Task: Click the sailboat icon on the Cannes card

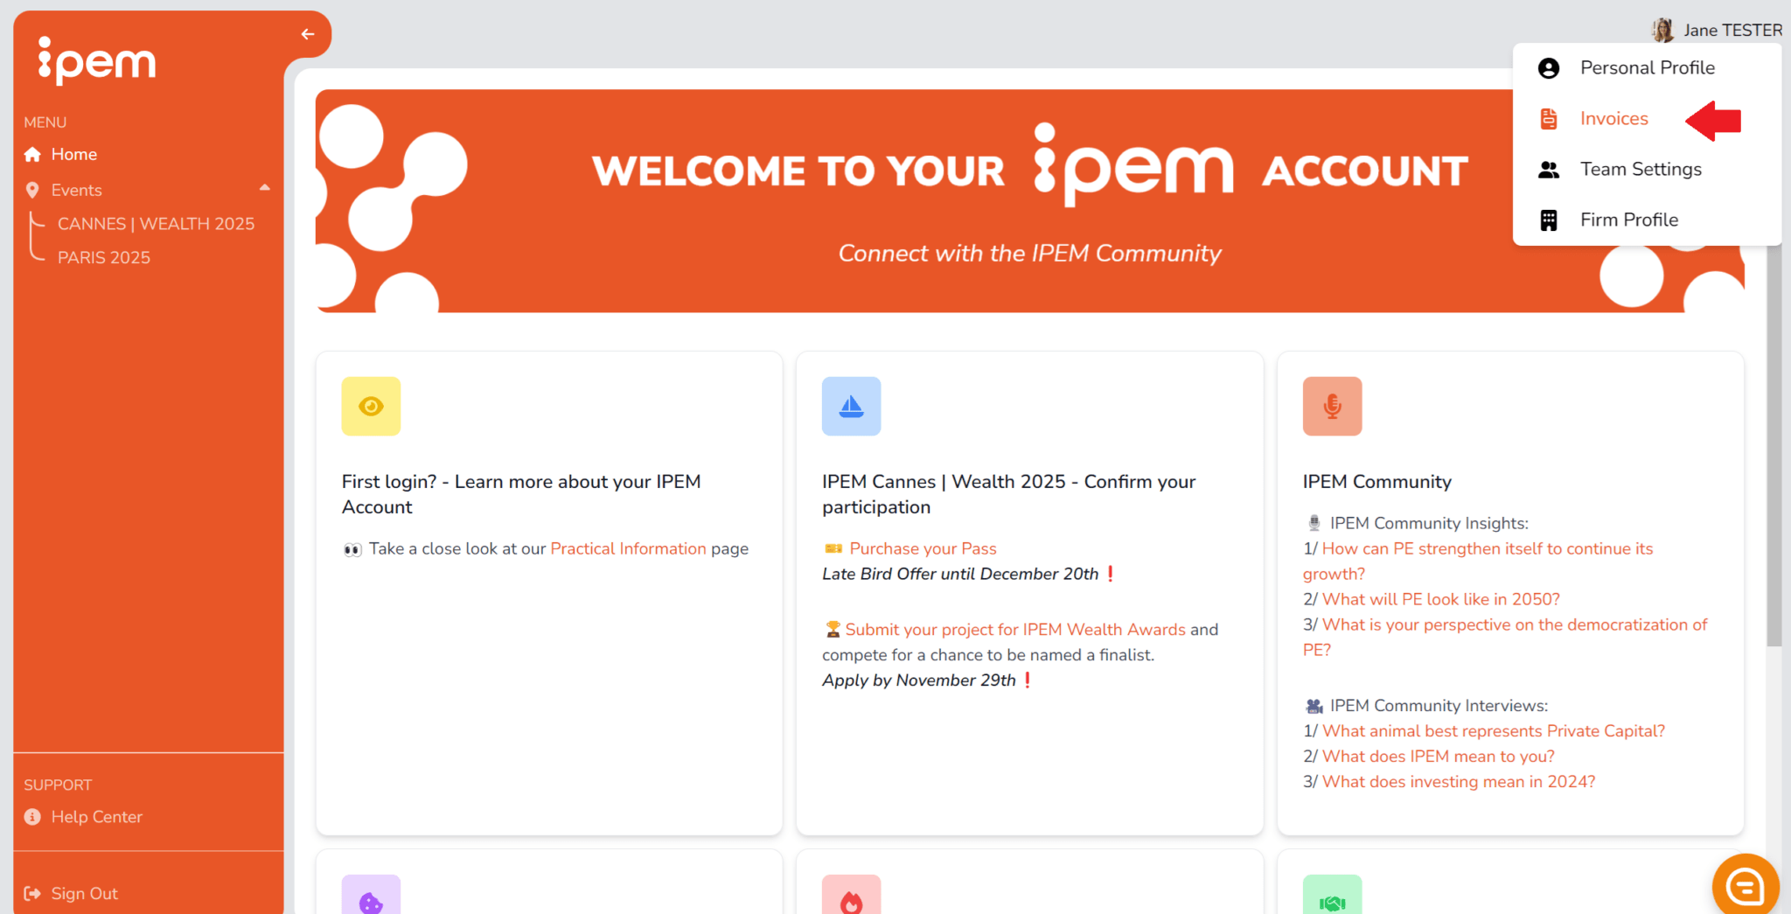Action: coord(851,406)
